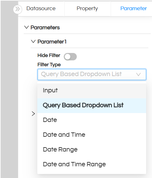The width and height of the screenshot is (152, 178).
Task: Collapse the Parameters section
Action: [x=27, y=27]
